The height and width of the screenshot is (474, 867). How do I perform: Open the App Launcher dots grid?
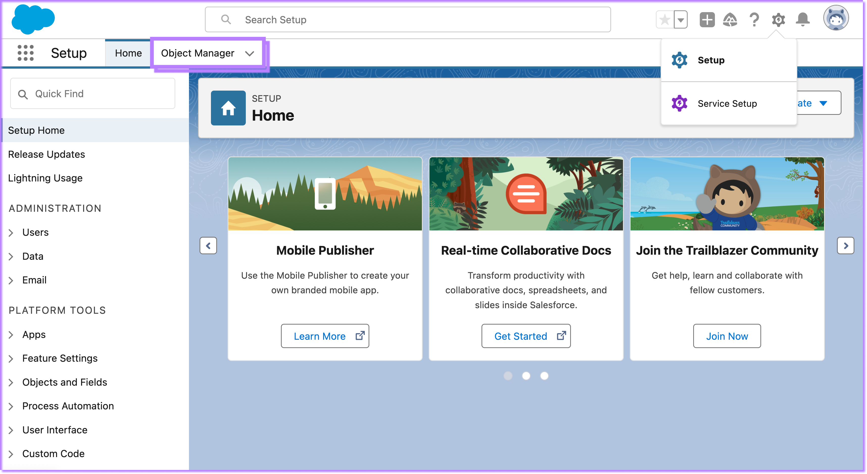point(26,53)
